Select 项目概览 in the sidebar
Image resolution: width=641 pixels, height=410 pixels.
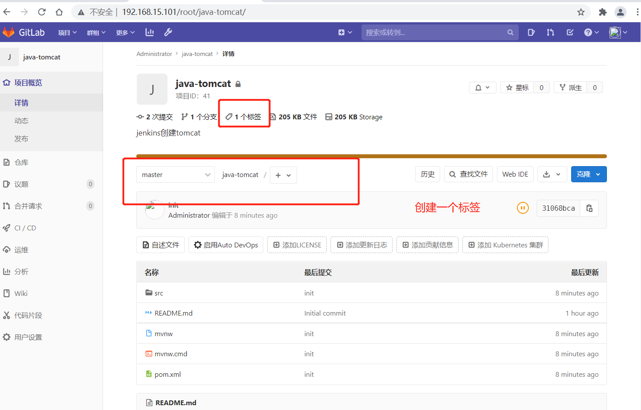[x=51, y=83]
